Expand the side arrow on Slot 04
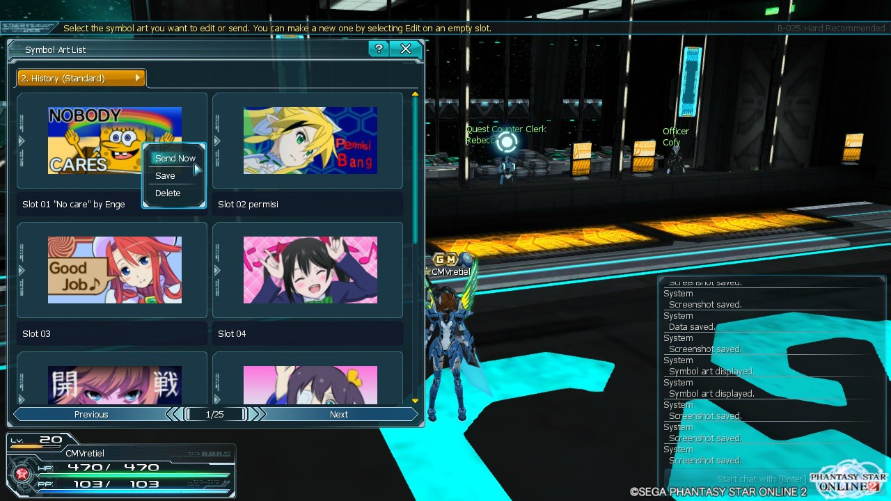The image size is (891, 501). [217, 271]
